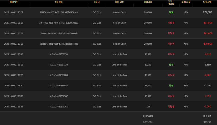Click 당첨 status in 21:18:32 row
The image size is (217, 125).
[x=171, y=86]
